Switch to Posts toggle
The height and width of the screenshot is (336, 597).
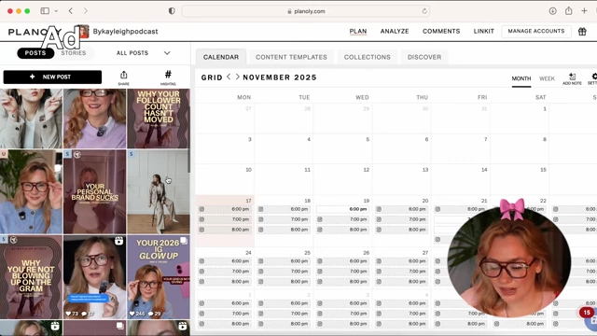35,53
